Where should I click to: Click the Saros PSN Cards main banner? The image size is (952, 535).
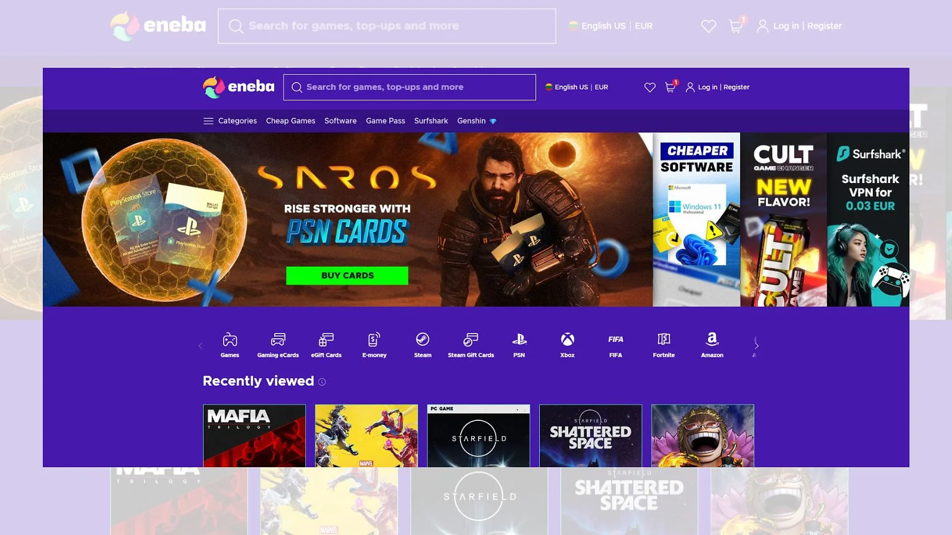[347, 219]
